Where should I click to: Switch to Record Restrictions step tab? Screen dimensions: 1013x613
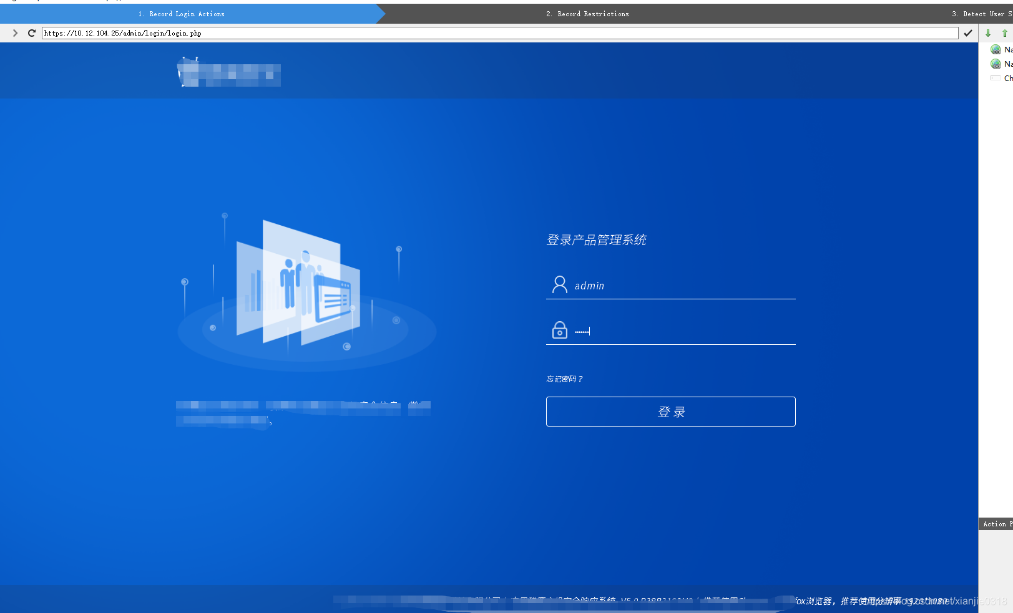coord(587,14)
